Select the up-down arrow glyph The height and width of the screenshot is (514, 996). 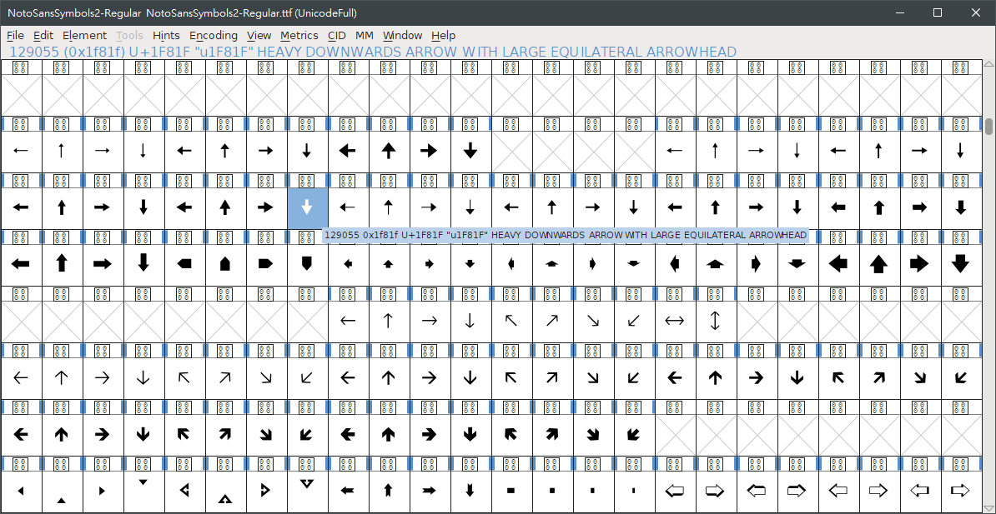[x=715, y=321]
